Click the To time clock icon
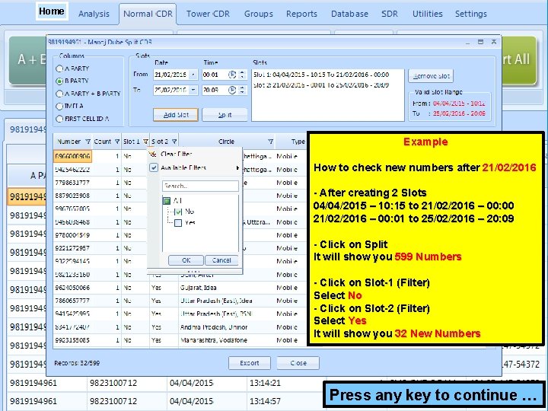The image size is (548, 411). 231,90
